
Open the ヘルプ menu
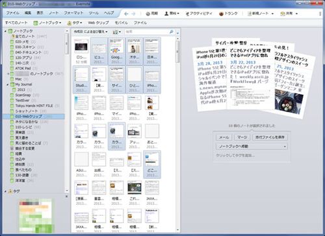click(109, 13)
